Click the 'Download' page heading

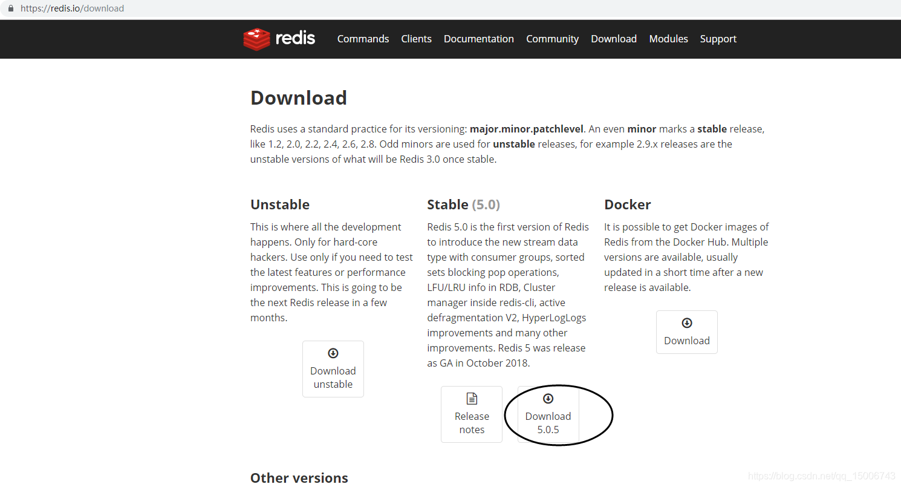tap(299, 98)
